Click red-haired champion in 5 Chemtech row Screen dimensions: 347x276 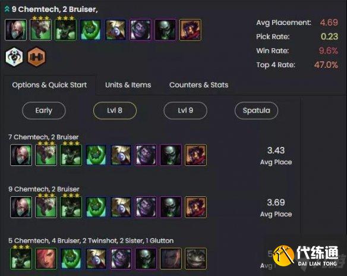coord(46,259)
